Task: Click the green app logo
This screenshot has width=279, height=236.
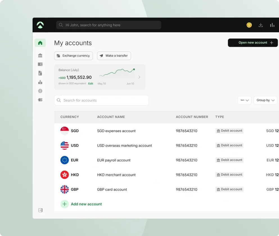Action: [40, 25]
